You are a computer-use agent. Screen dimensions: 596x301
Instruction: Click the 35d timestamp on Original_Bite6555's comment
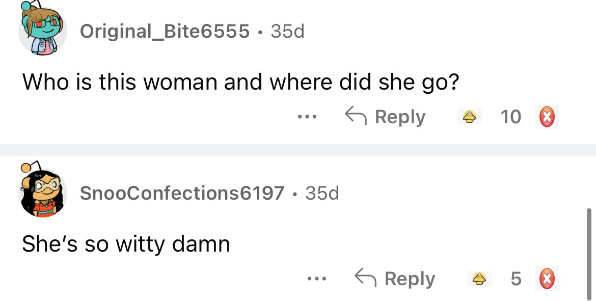[x=287, y=32]
